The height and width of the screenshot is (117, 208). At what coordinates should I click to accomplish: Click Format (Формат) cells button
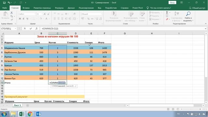[155, 19]
